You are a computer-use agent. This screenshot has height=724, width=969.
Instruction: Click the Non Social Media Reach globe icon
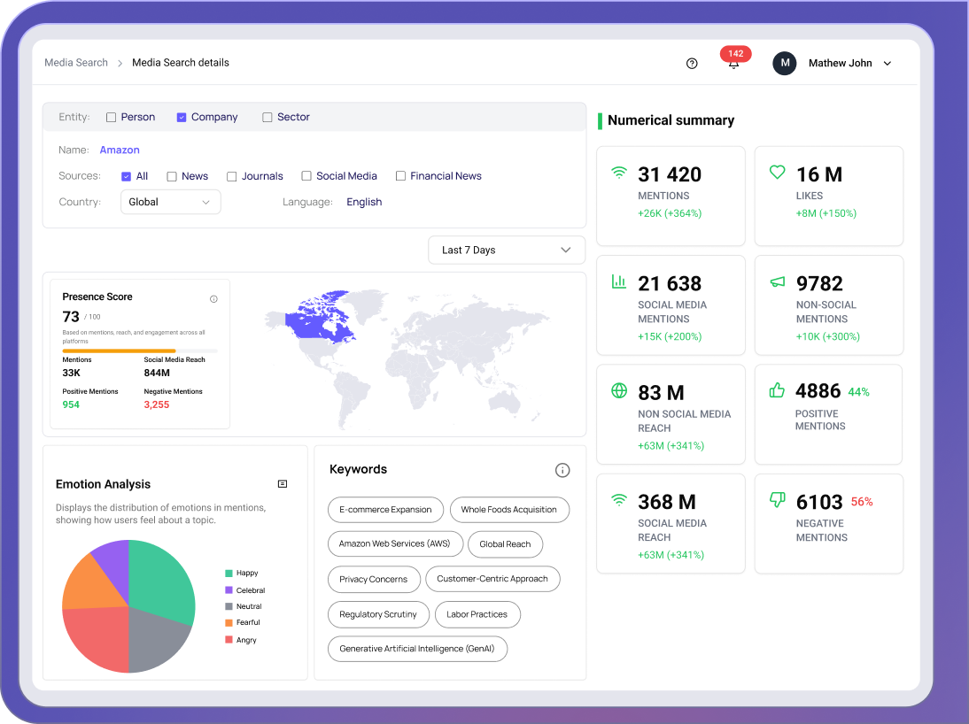click(618, 390)
